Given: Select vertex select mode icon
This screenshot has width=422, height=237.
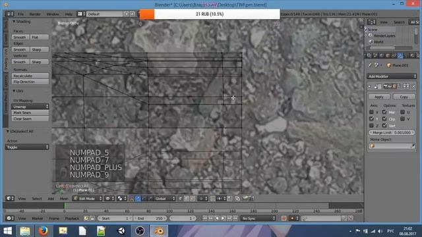Looking at the screenshot, I should [180, 199].
